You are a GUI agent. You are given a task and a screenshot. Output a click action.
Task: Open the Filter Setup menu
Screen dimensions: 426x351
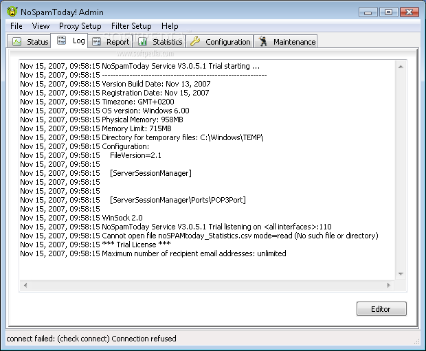point(131,26)
